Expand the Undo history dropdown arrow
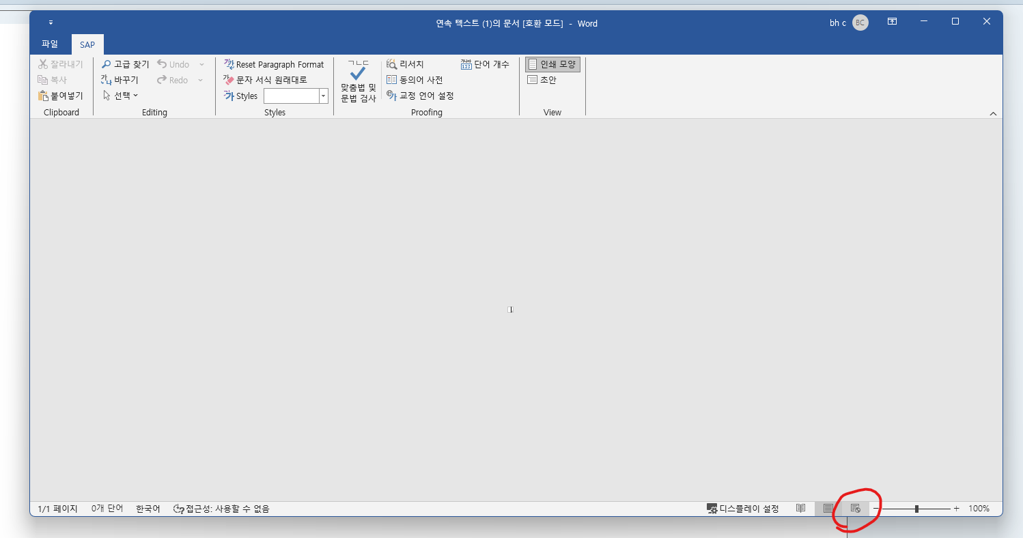 (x=201, y=64)
